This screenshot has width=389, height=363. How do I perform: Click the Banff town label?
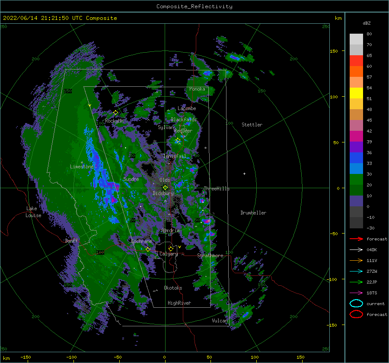(x=71, y=240)
